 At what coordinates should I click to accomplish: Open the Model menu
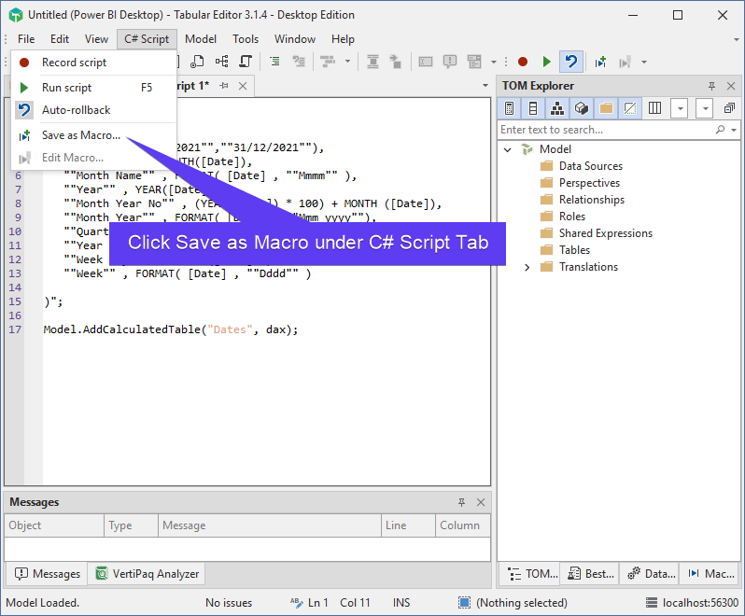201,39
